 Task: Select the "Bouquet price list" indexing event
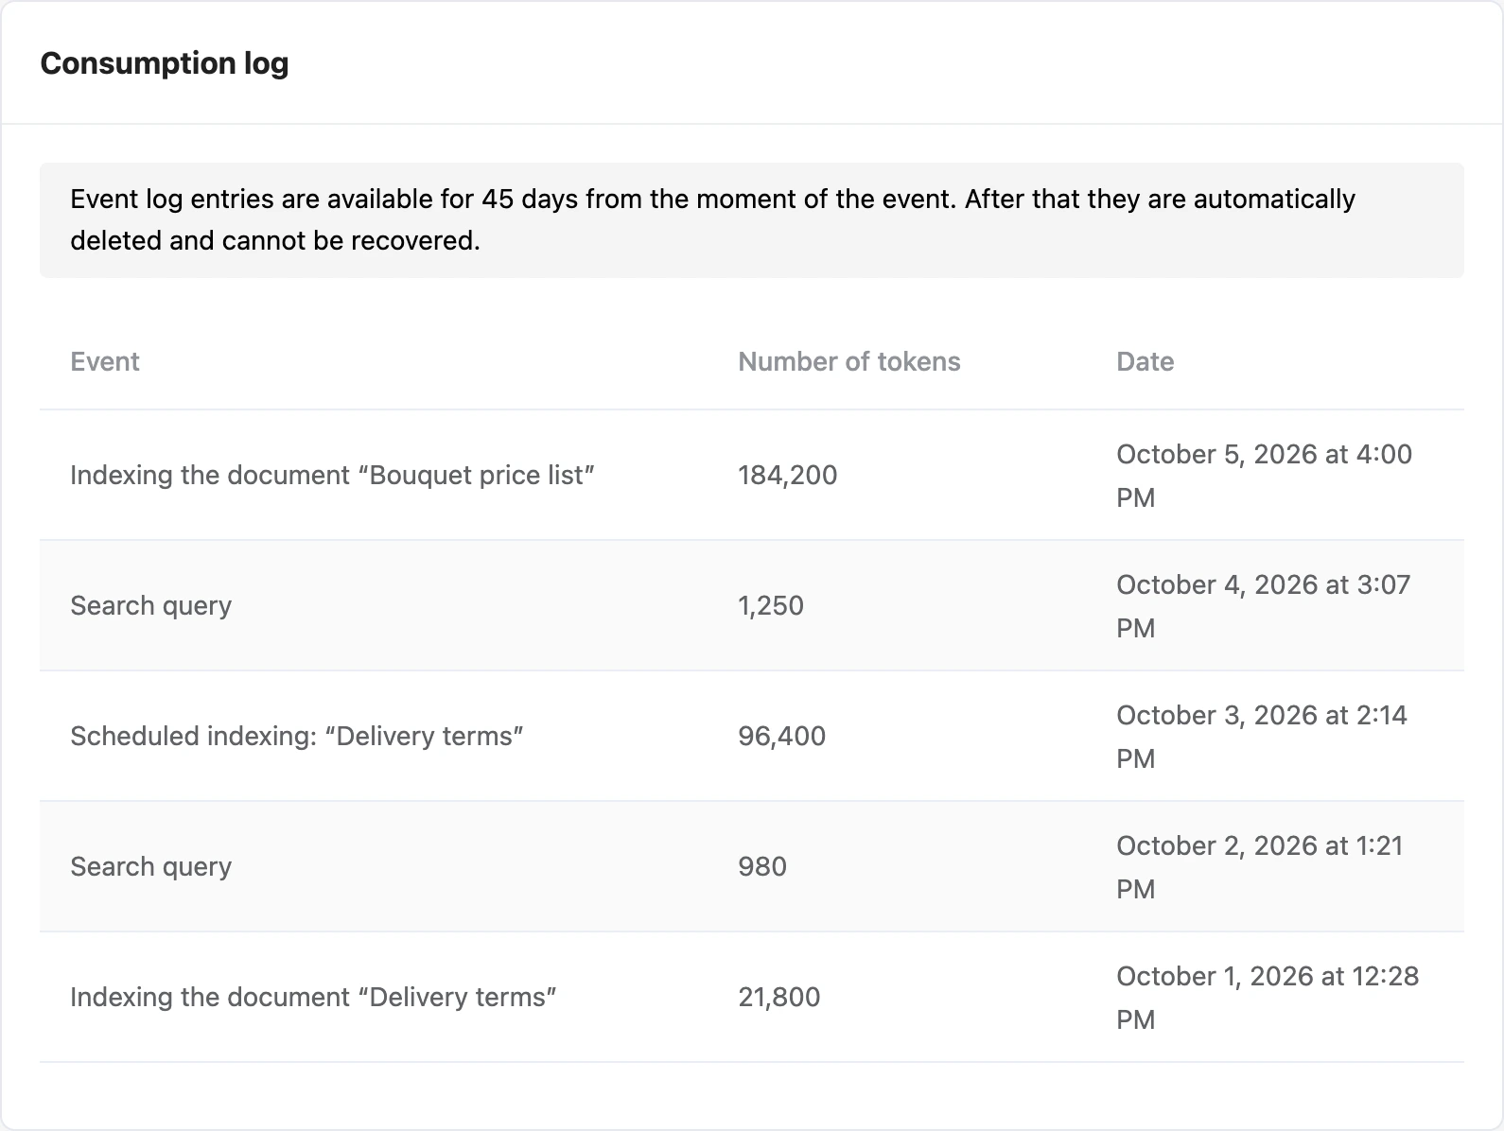tap(332, 475)
